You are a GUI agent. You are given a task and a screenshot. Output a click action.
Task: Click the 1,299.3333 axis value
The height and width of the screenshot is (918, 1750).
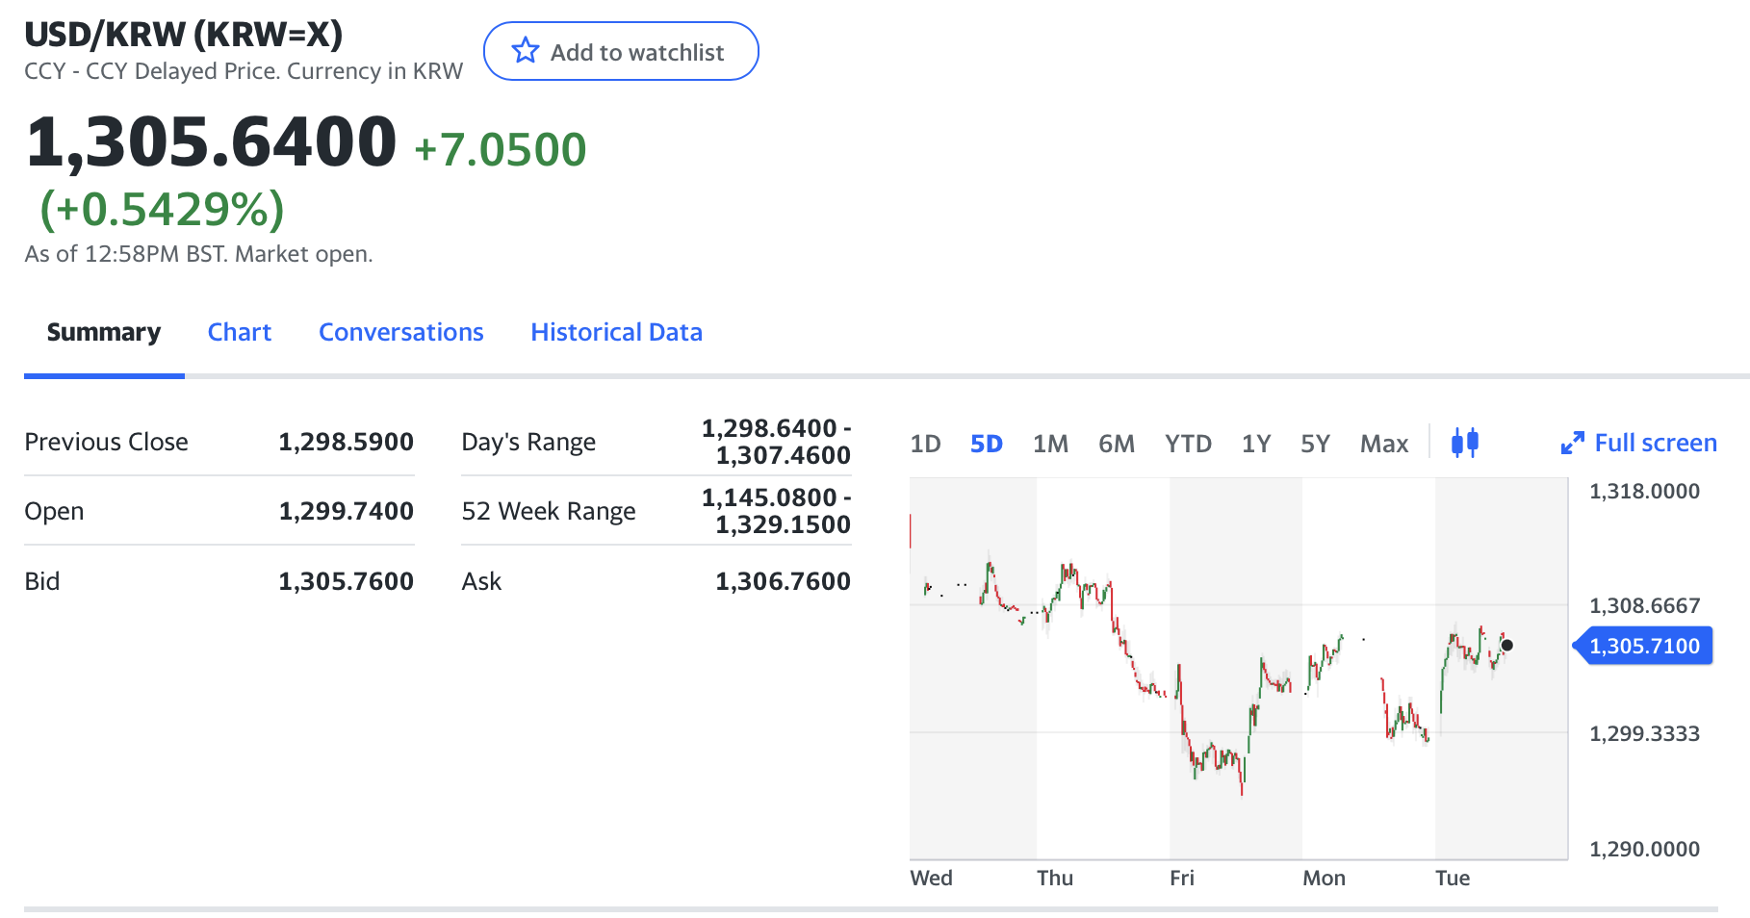click(x=1644, y=733)
